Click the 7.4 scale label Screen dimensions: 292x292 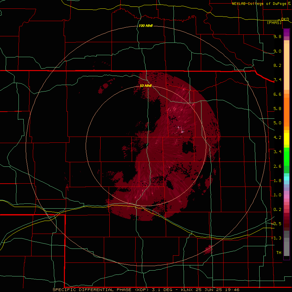[277, 80]
